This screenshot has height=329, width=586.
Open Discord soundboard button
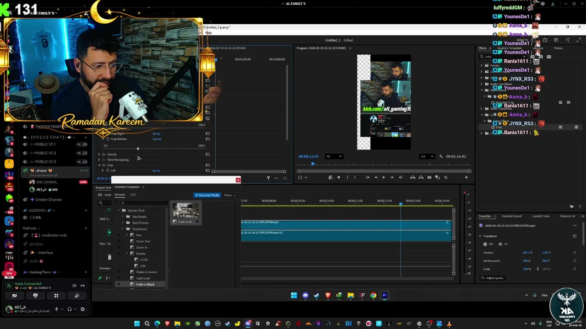[77, 296]
